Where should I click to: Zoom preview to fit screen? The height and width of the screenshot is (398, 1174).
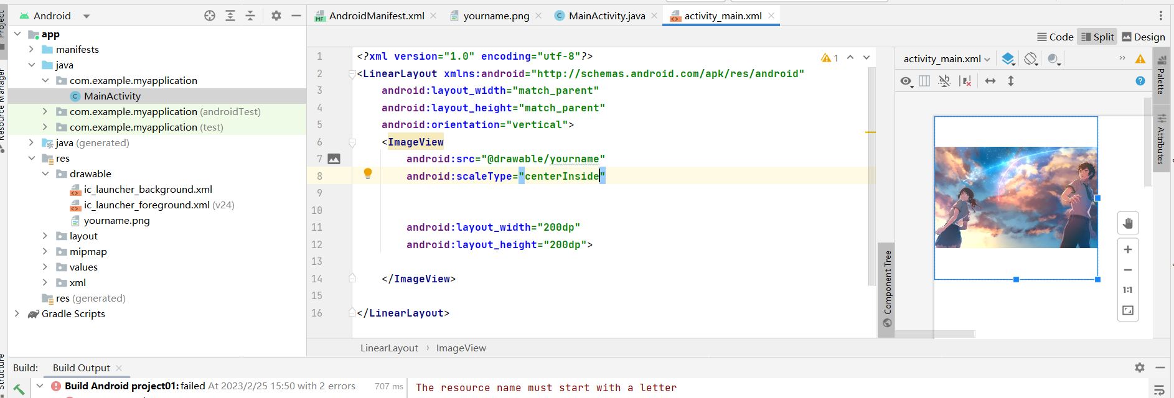(1128, 310)
